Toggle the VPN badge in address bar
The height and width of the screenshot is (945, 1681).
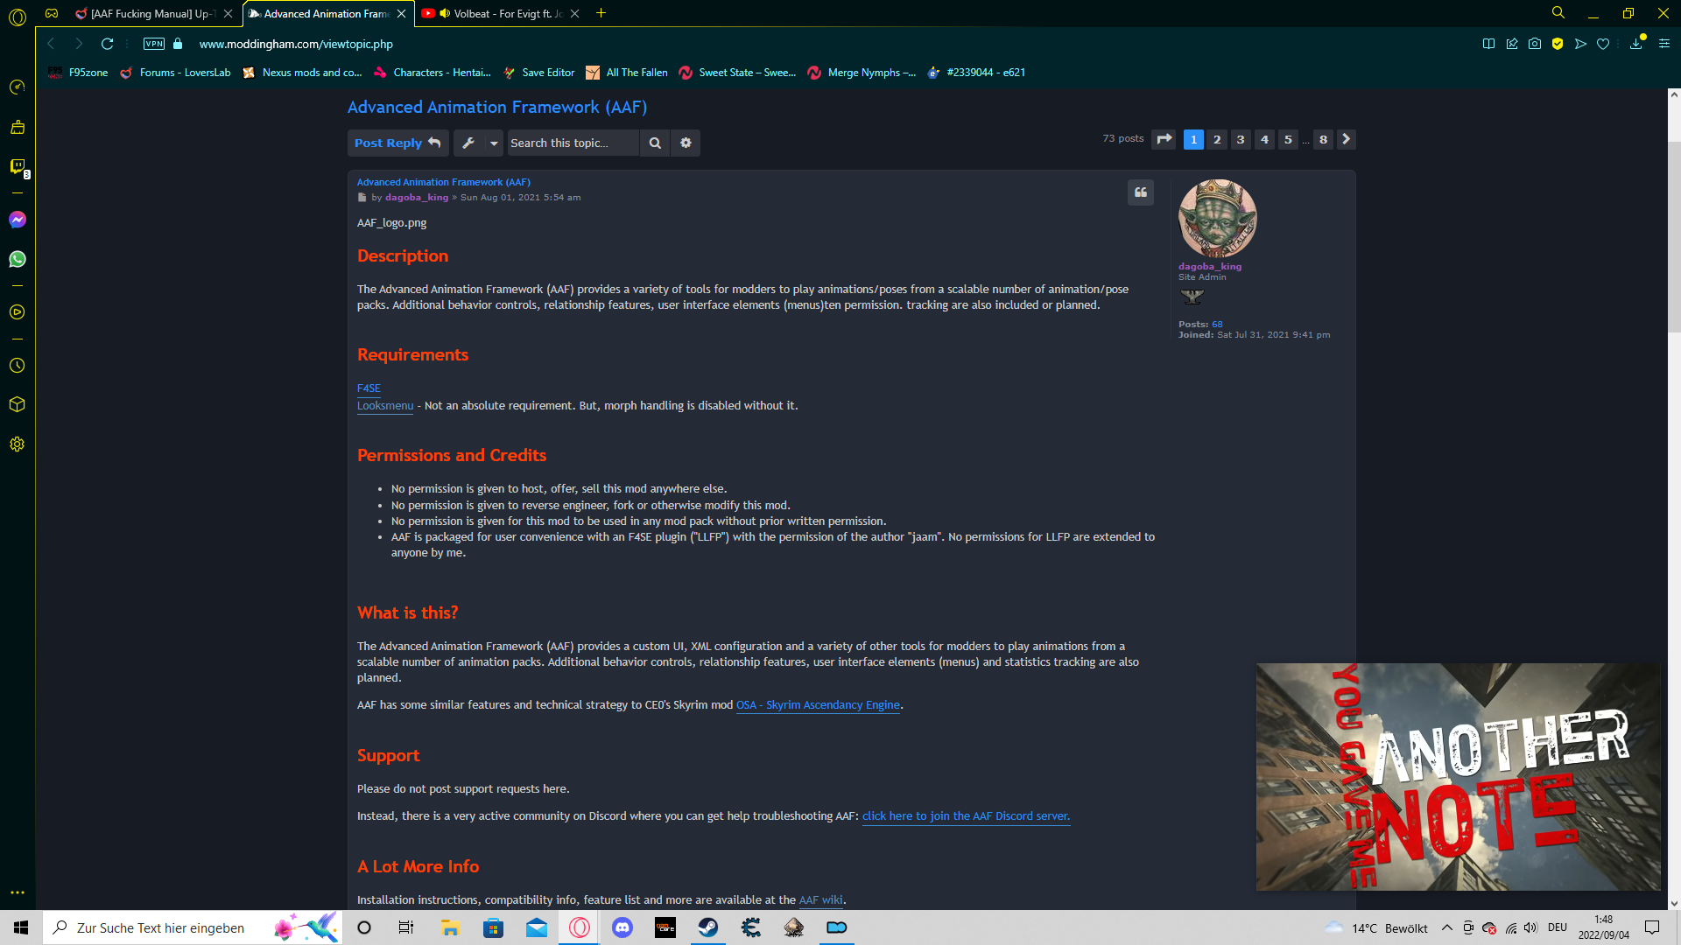pos(154,44)
